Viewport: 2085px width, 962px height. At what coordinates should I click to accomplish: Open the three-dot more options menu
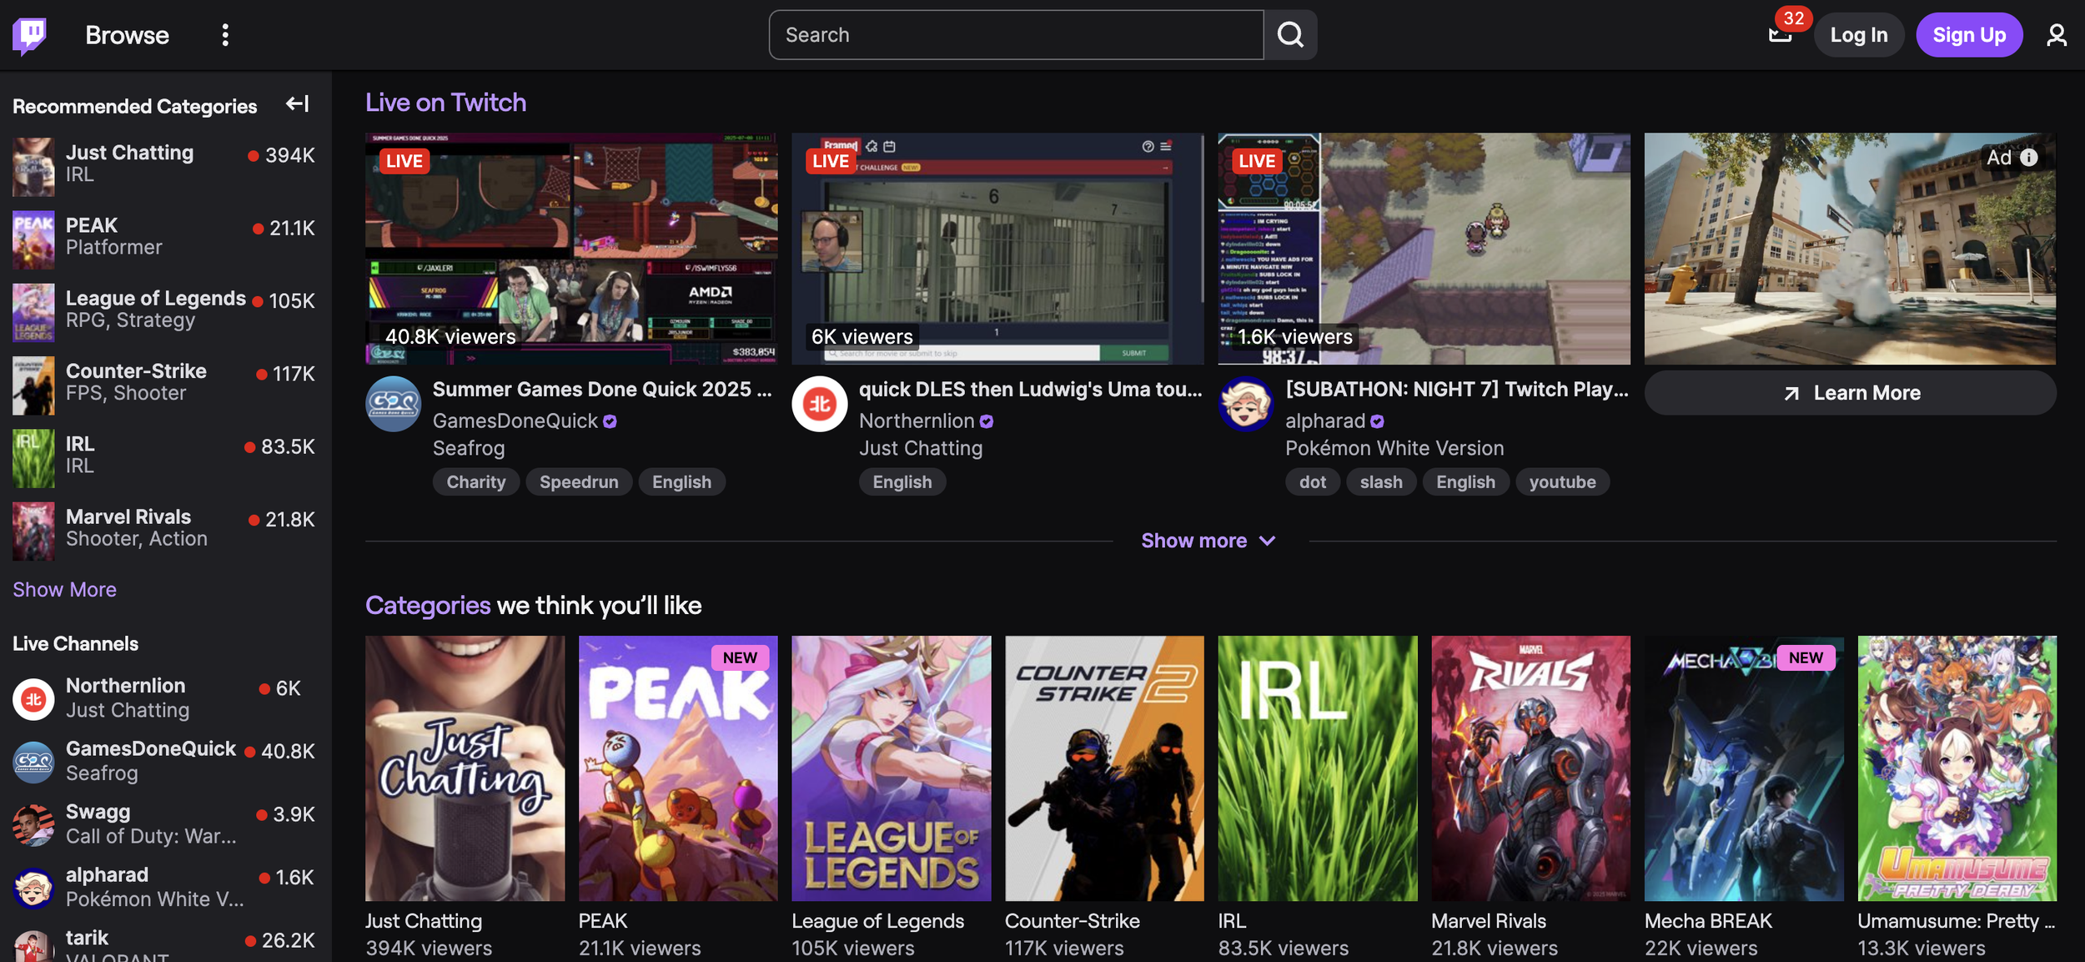tap(225, 35)
